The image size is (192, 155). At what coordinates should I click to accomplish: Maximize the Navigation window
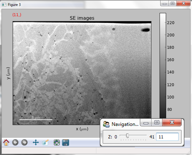157,122
